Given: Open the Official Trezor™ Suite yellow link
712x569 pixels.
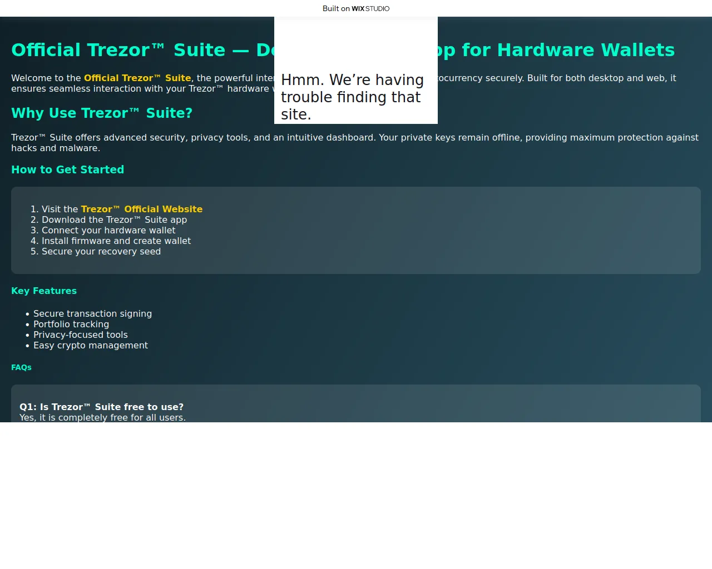Looking at the screenshot, I should tap(137, 78).
